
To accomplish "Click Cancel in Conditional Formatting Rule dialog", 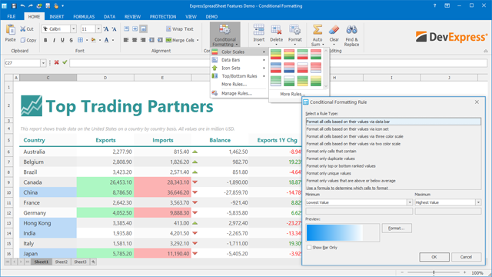I will point(467,257).
